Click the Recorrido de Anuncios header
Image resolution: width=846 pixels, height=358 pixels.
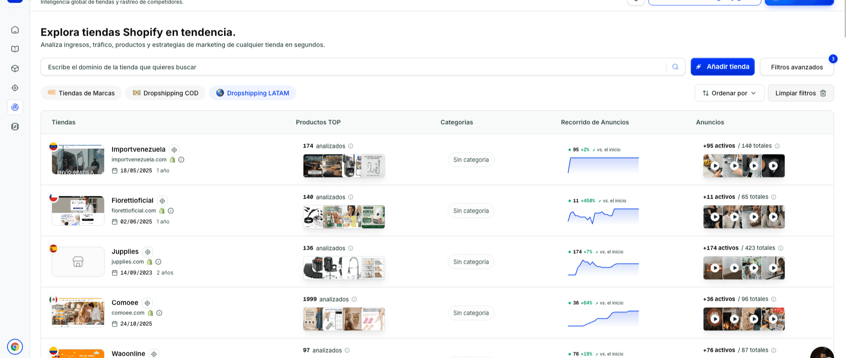click(595, 122)
